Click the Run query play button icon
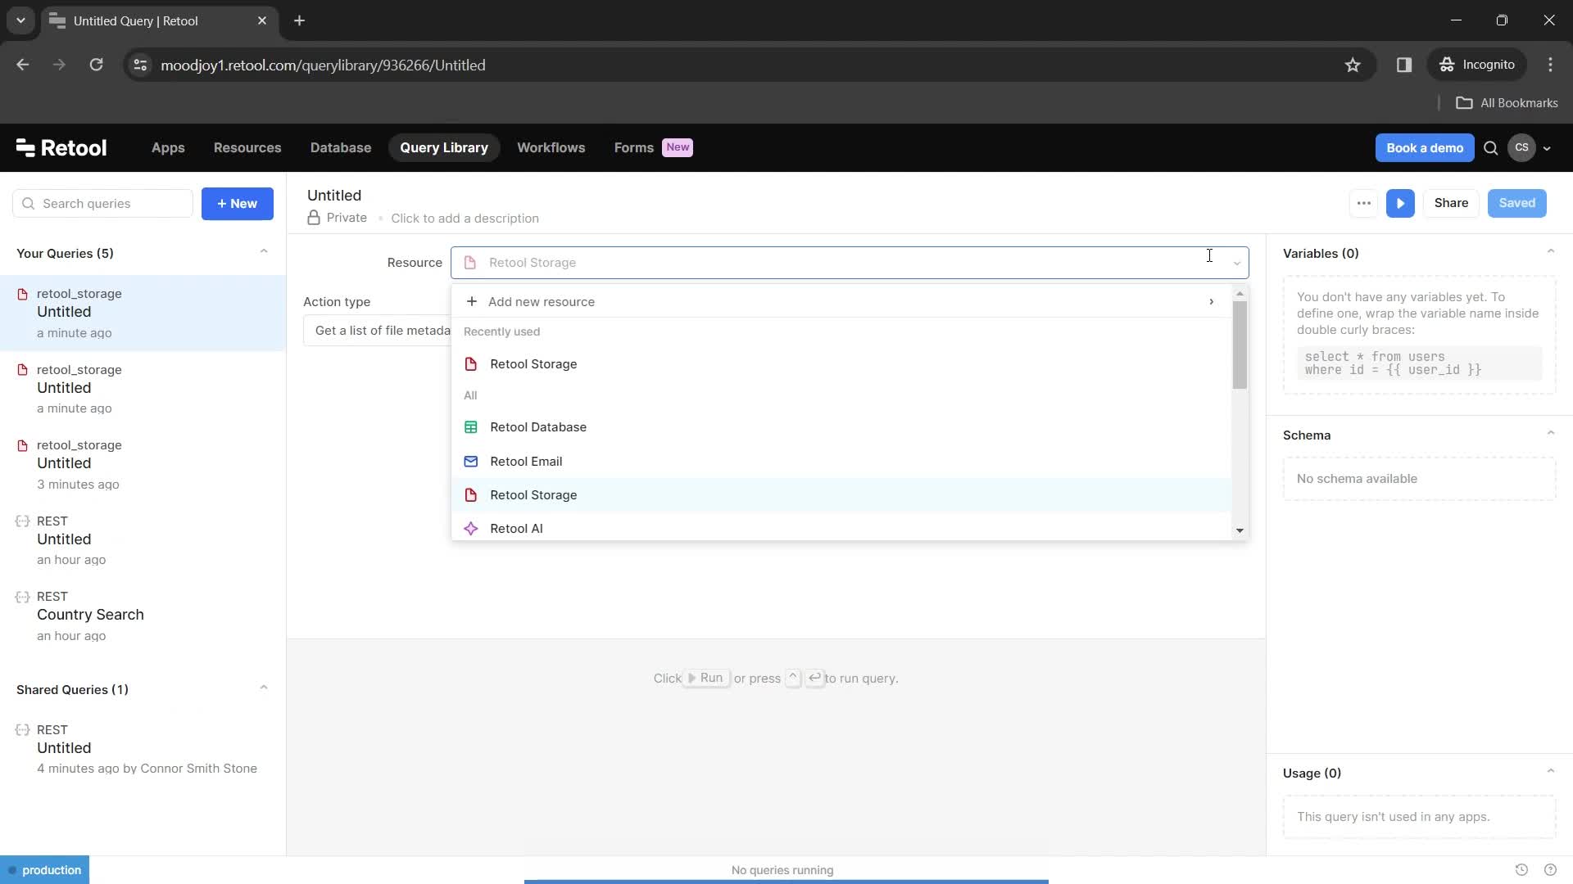1573x884 pixels. pyautogui.click(x=1400, y=203)
